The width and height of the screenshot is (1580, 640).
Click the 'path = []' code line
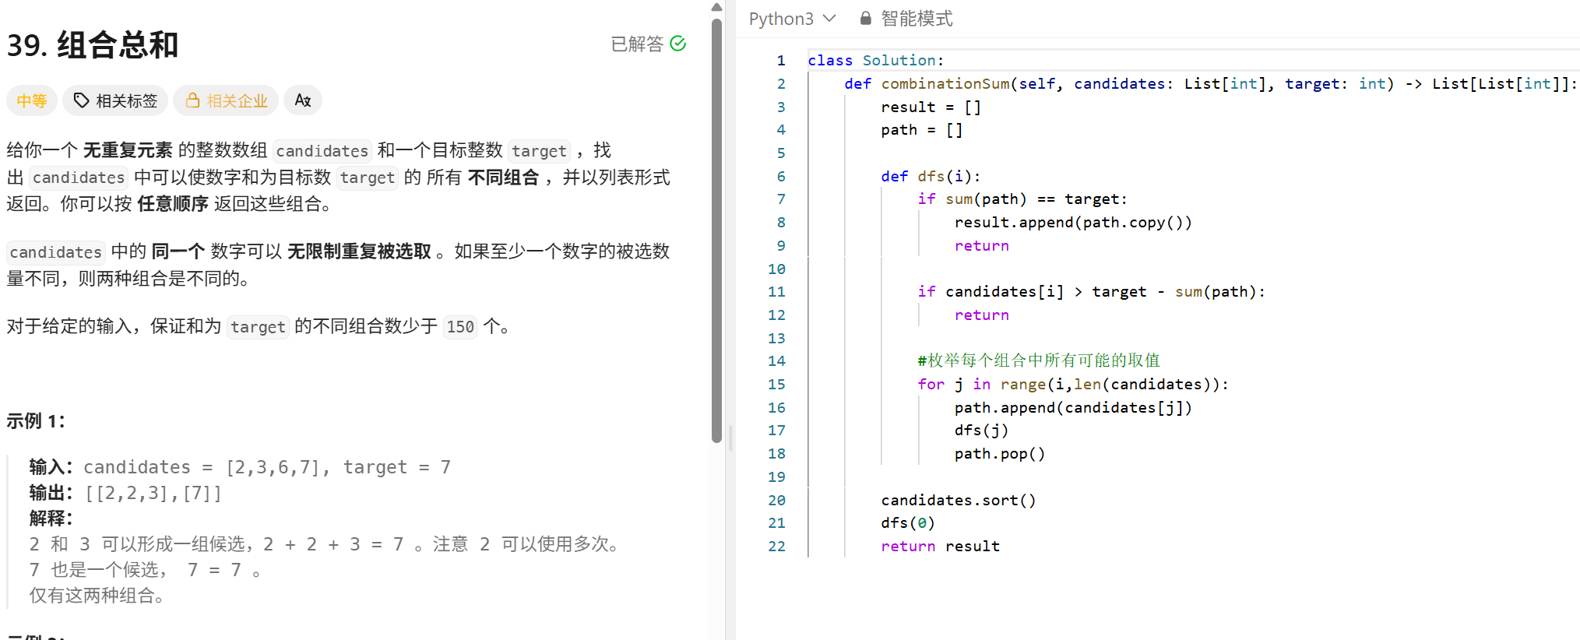[922, 129]
